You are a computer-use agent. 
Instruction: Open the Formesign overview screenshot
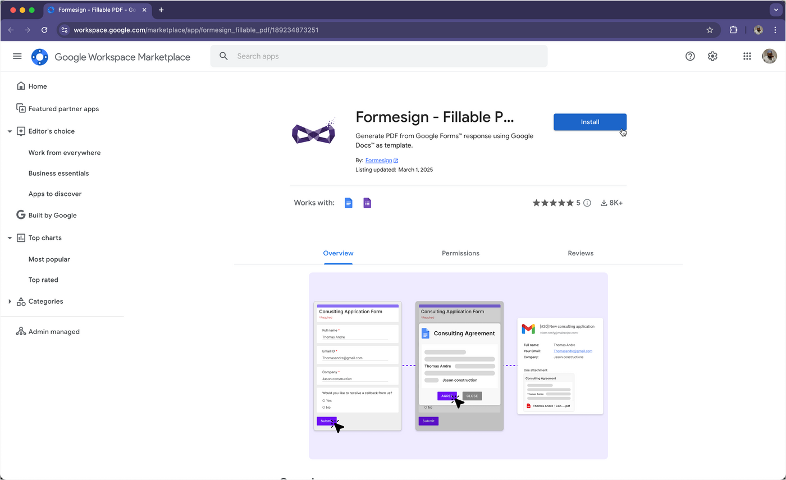pos(458,365)
